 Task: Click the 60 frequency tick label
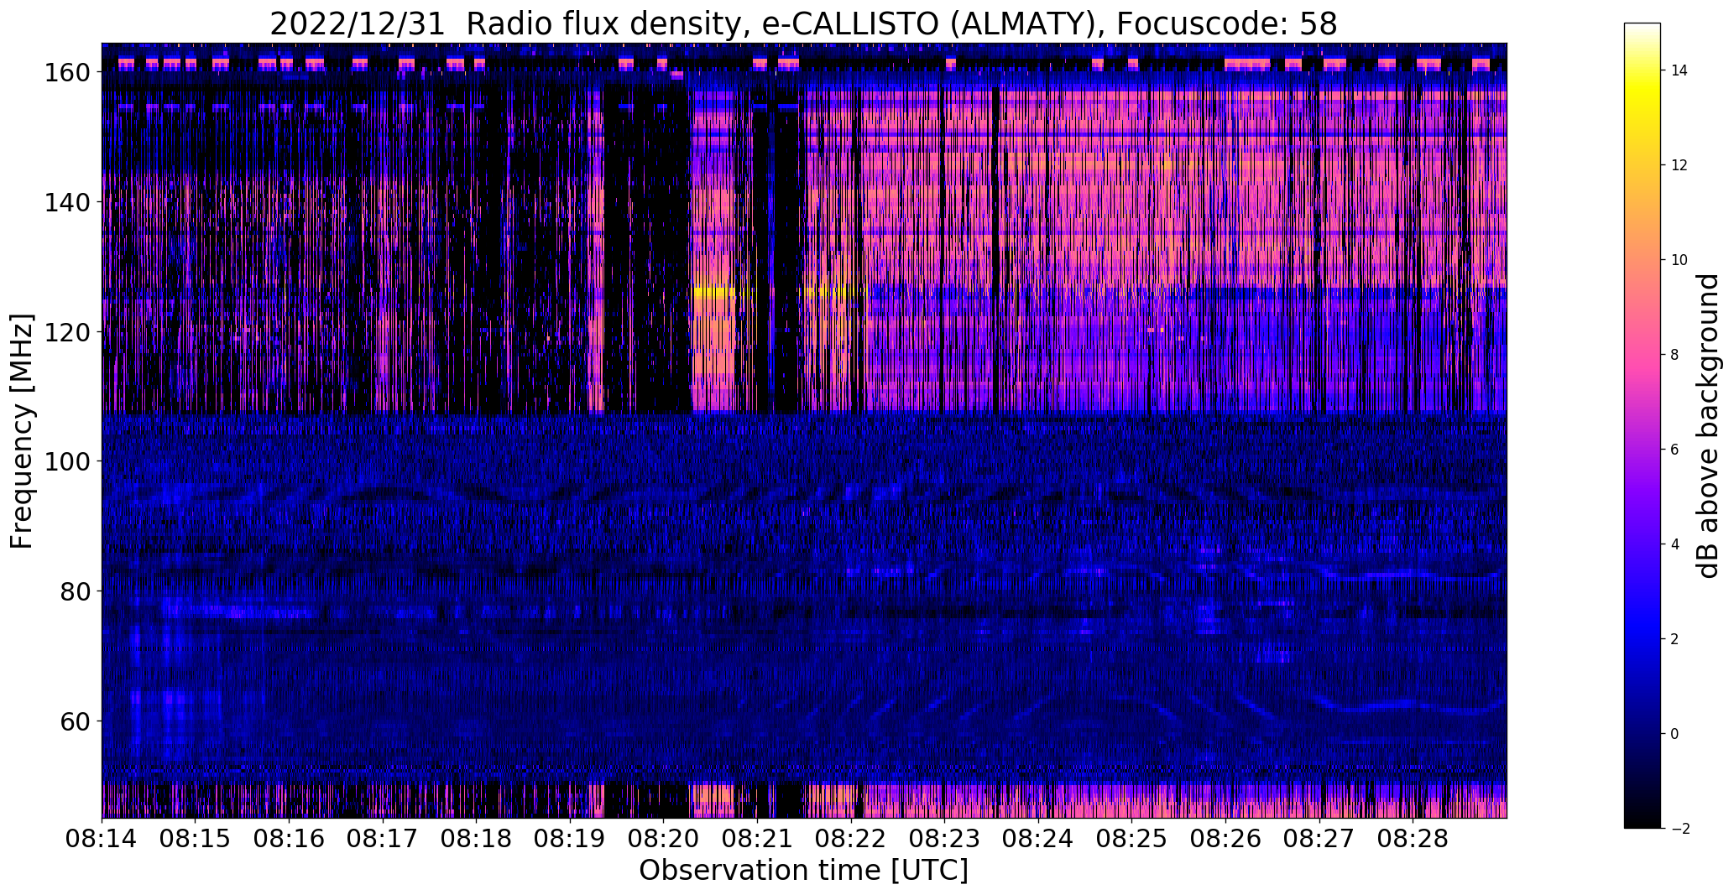[75, 721]
